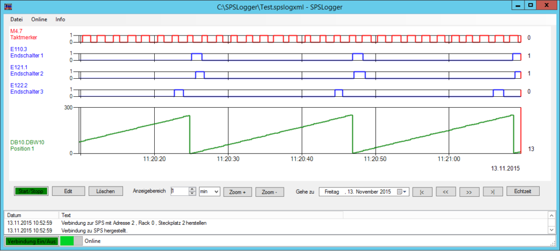560x251 pixels.
Task: Click the Zoom + button
Action: coord(237,192)
